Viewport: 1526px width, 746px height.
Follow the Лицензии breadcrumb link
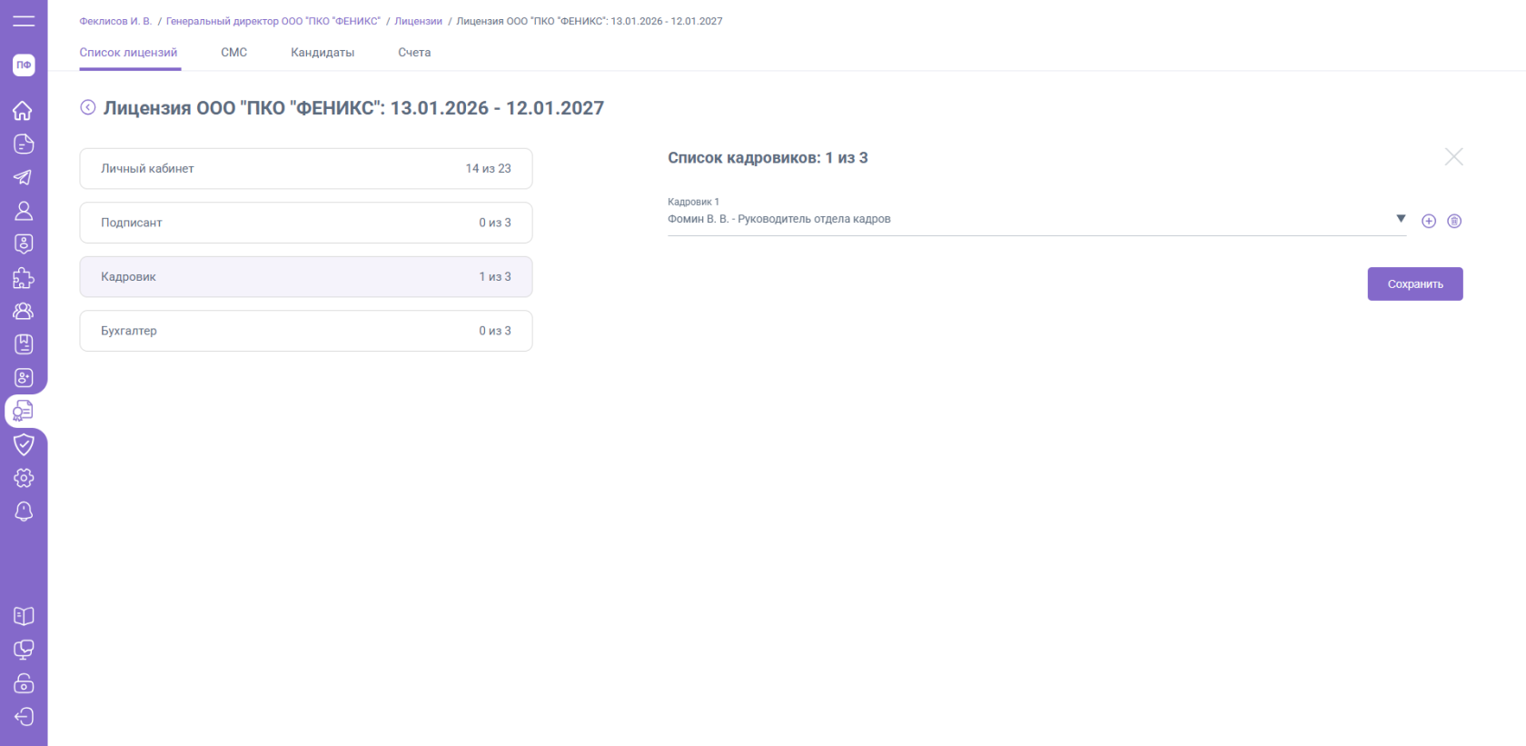tap(418, 21)
